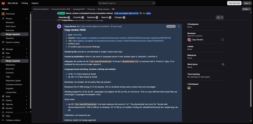
Task: Click the Code brackets icon in sidebar
Action: pos(3,57)
